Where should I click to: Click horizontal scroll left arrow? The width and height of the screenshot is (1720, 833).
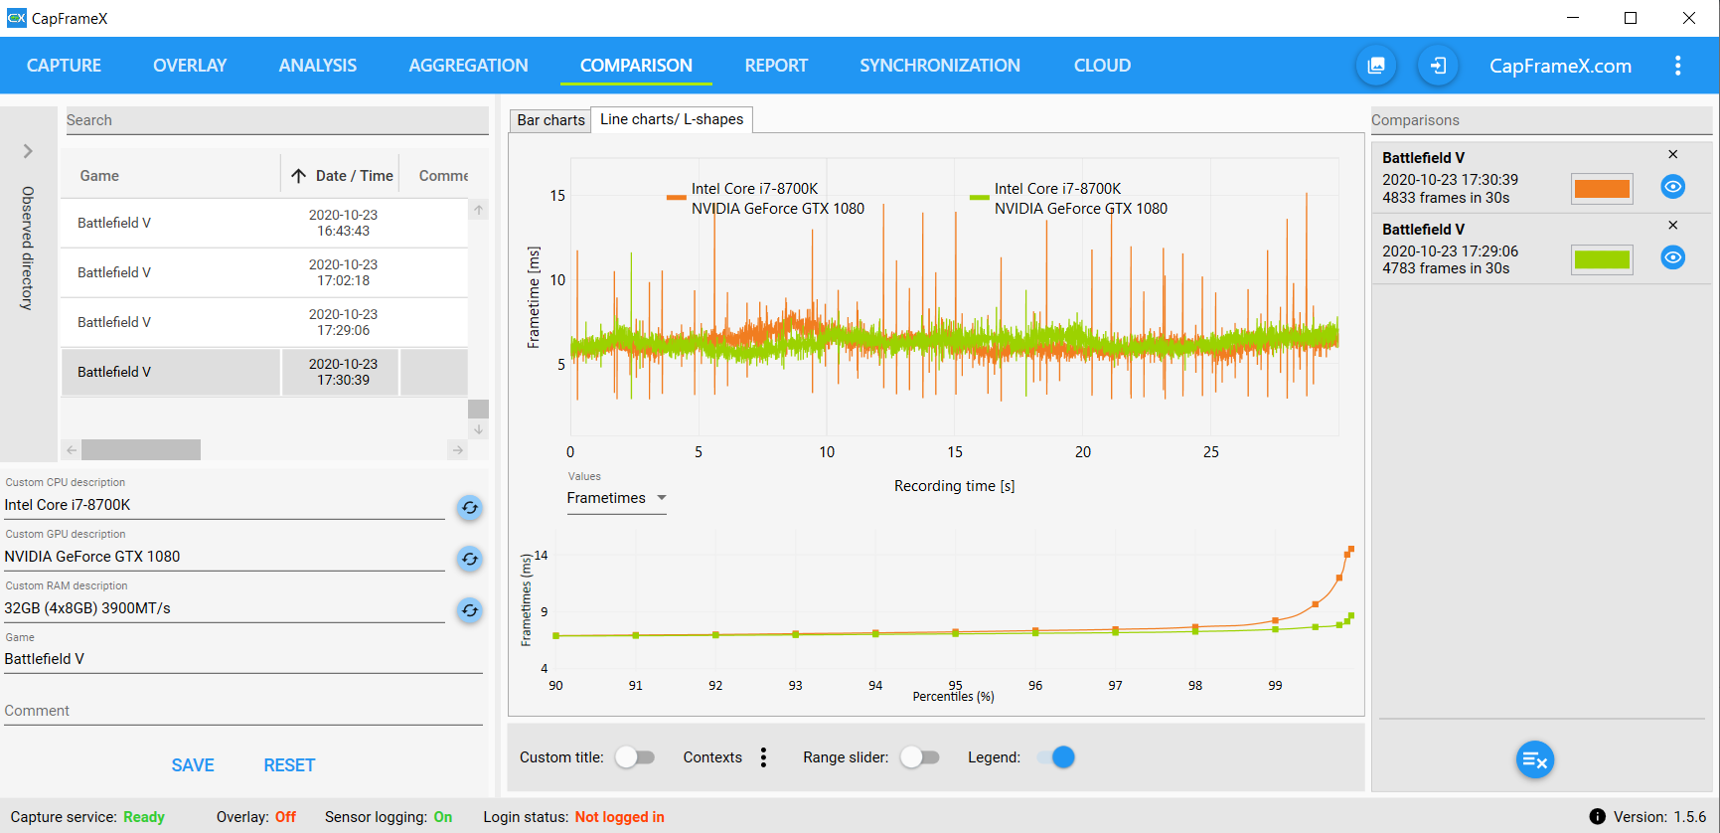click(x=72, y=450)
